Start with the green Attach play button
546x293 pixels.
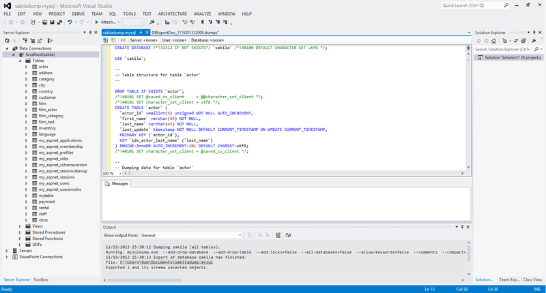96,22
